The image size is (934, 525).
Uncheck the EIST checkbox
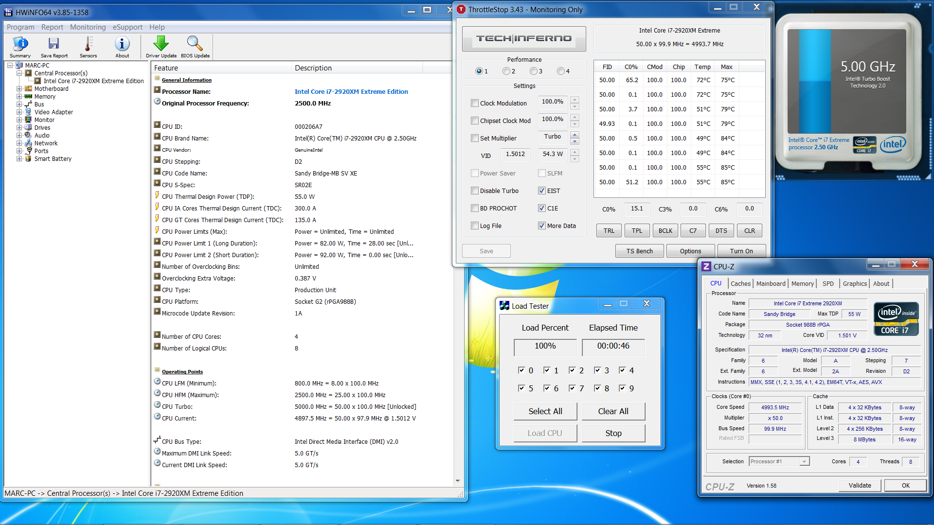pyautogui.click(x=542, y=191)
